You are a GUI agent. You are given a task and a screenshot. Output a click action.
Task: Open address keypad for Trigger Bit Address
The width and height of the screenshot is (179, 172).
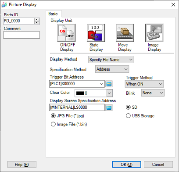pyautogui.click(x=109, y=84)
